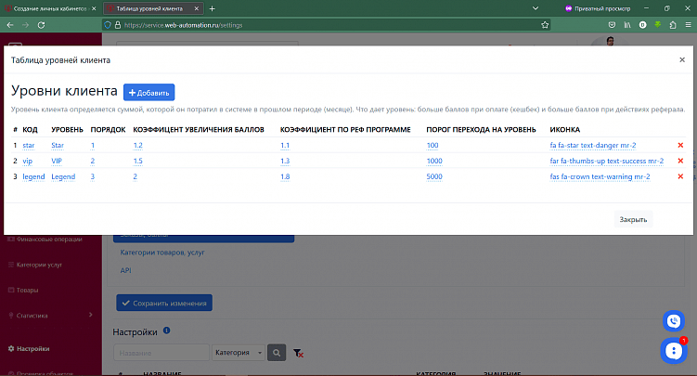Bookmark this page with the star icon
Screen dimensions: 697x376
(545, 25)
